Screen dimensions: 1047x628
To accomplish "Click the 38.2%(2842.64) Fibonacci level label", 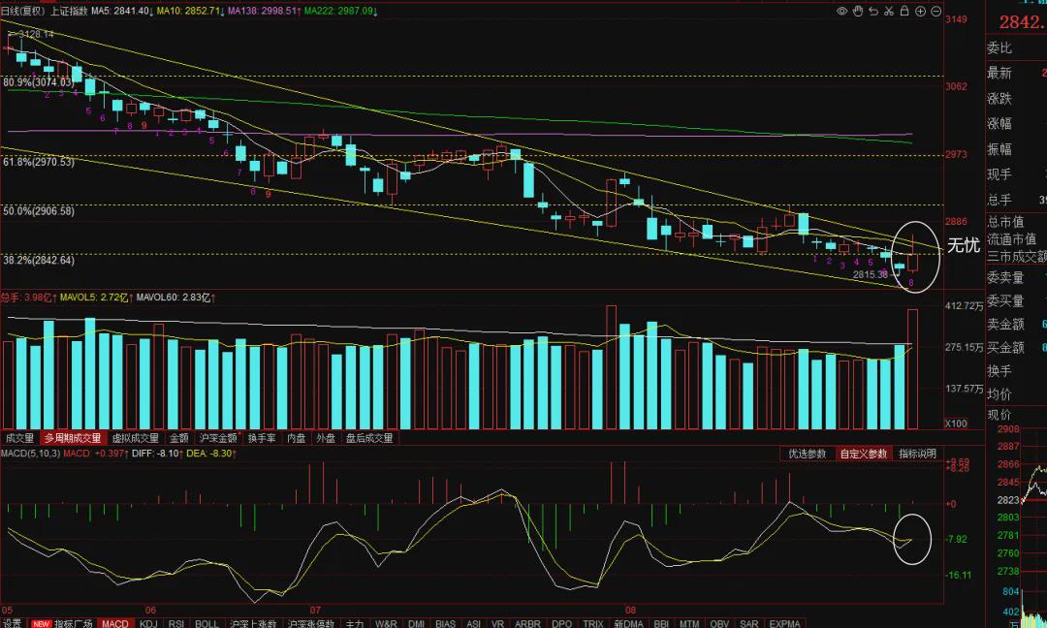I will click(39, 260).
